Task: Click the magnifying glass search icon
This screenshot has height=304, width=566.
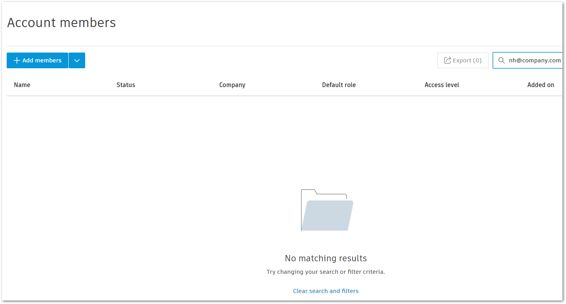Action: point(501,60)
